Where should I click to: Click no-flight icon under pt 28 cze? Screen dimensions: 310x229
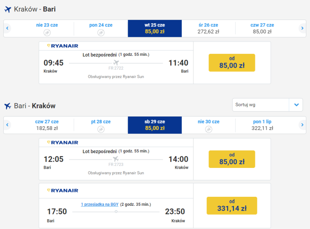click(101, 130)
